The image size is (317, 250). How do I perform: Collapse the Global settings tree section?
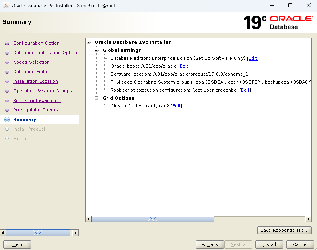pyautogui.click(x=96, y=50)
